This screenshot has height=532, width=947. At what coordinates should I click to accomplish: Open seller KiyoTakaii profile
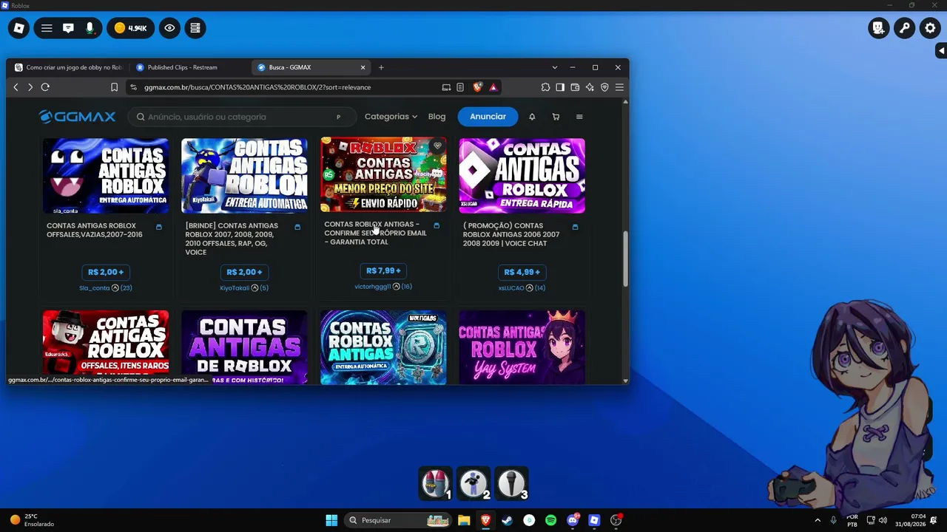point(235,288)
